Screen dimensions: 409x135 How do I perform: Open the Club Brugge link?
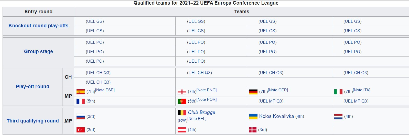coord(201,112)
